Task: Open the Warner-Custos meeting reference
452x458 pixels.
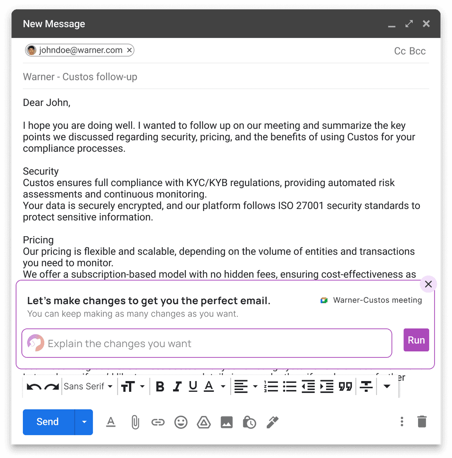Action: tap(371, 300)
